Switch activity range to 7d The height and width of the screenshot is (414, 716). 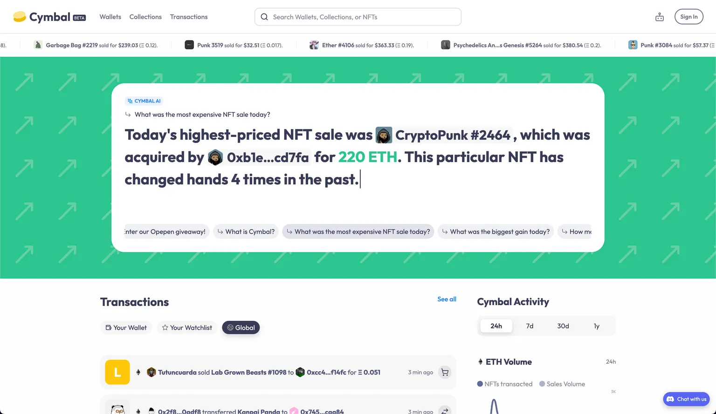(x=530, y=326)
